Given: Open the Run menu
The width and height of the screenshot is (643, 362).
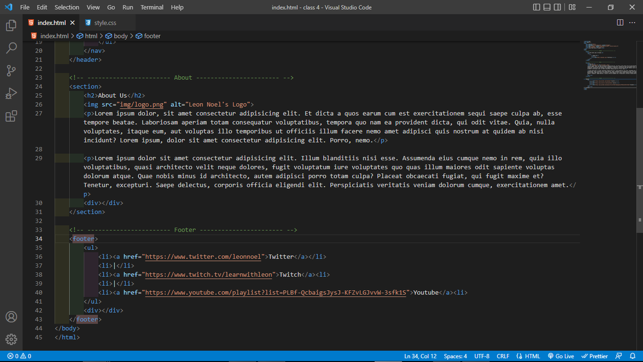Looking at the screenshot, I should [128, 8].
